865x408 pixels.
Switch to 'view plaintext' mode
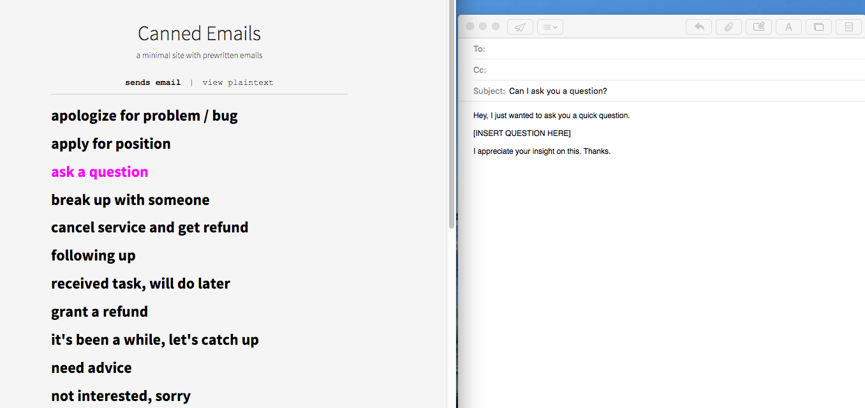(x=237, y=82)
